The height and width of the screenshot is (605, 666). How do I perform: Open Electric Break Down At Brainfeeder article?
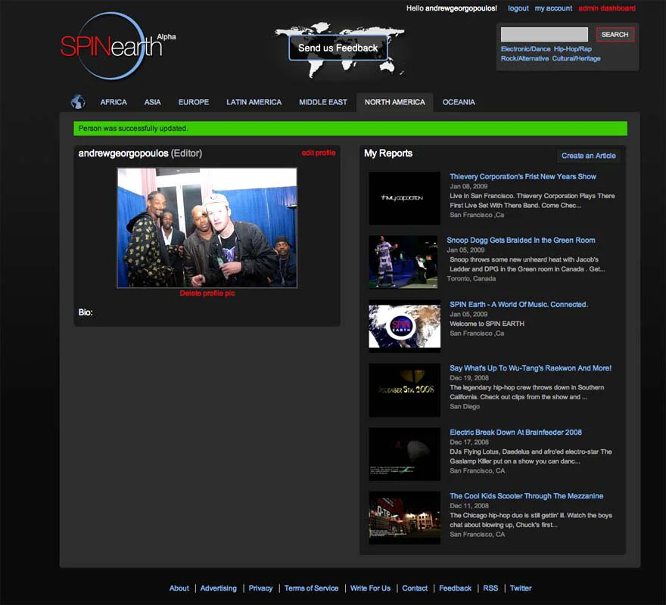(515, 433)
